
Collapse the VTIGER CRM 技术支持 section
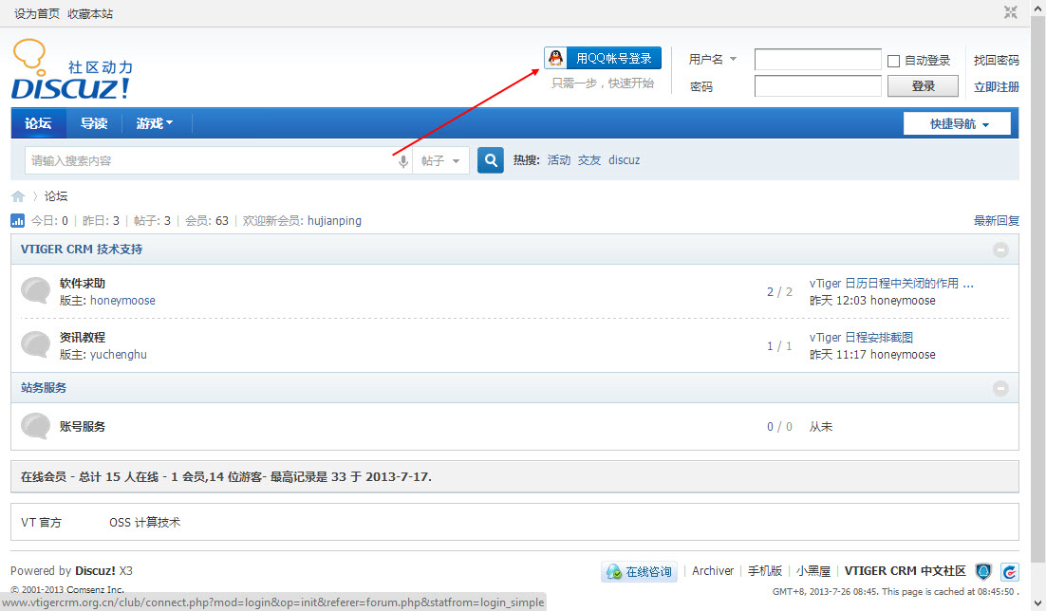coord(1000,250)
